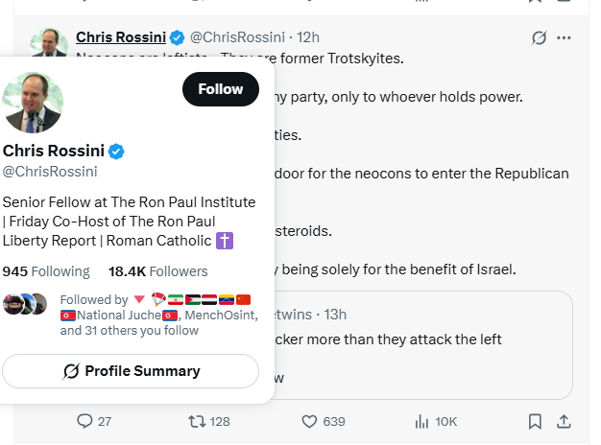Share the tweet via share icon
The width and height of the screenshot is (601, 445).
pyautogui.click(x=565, y=421)
